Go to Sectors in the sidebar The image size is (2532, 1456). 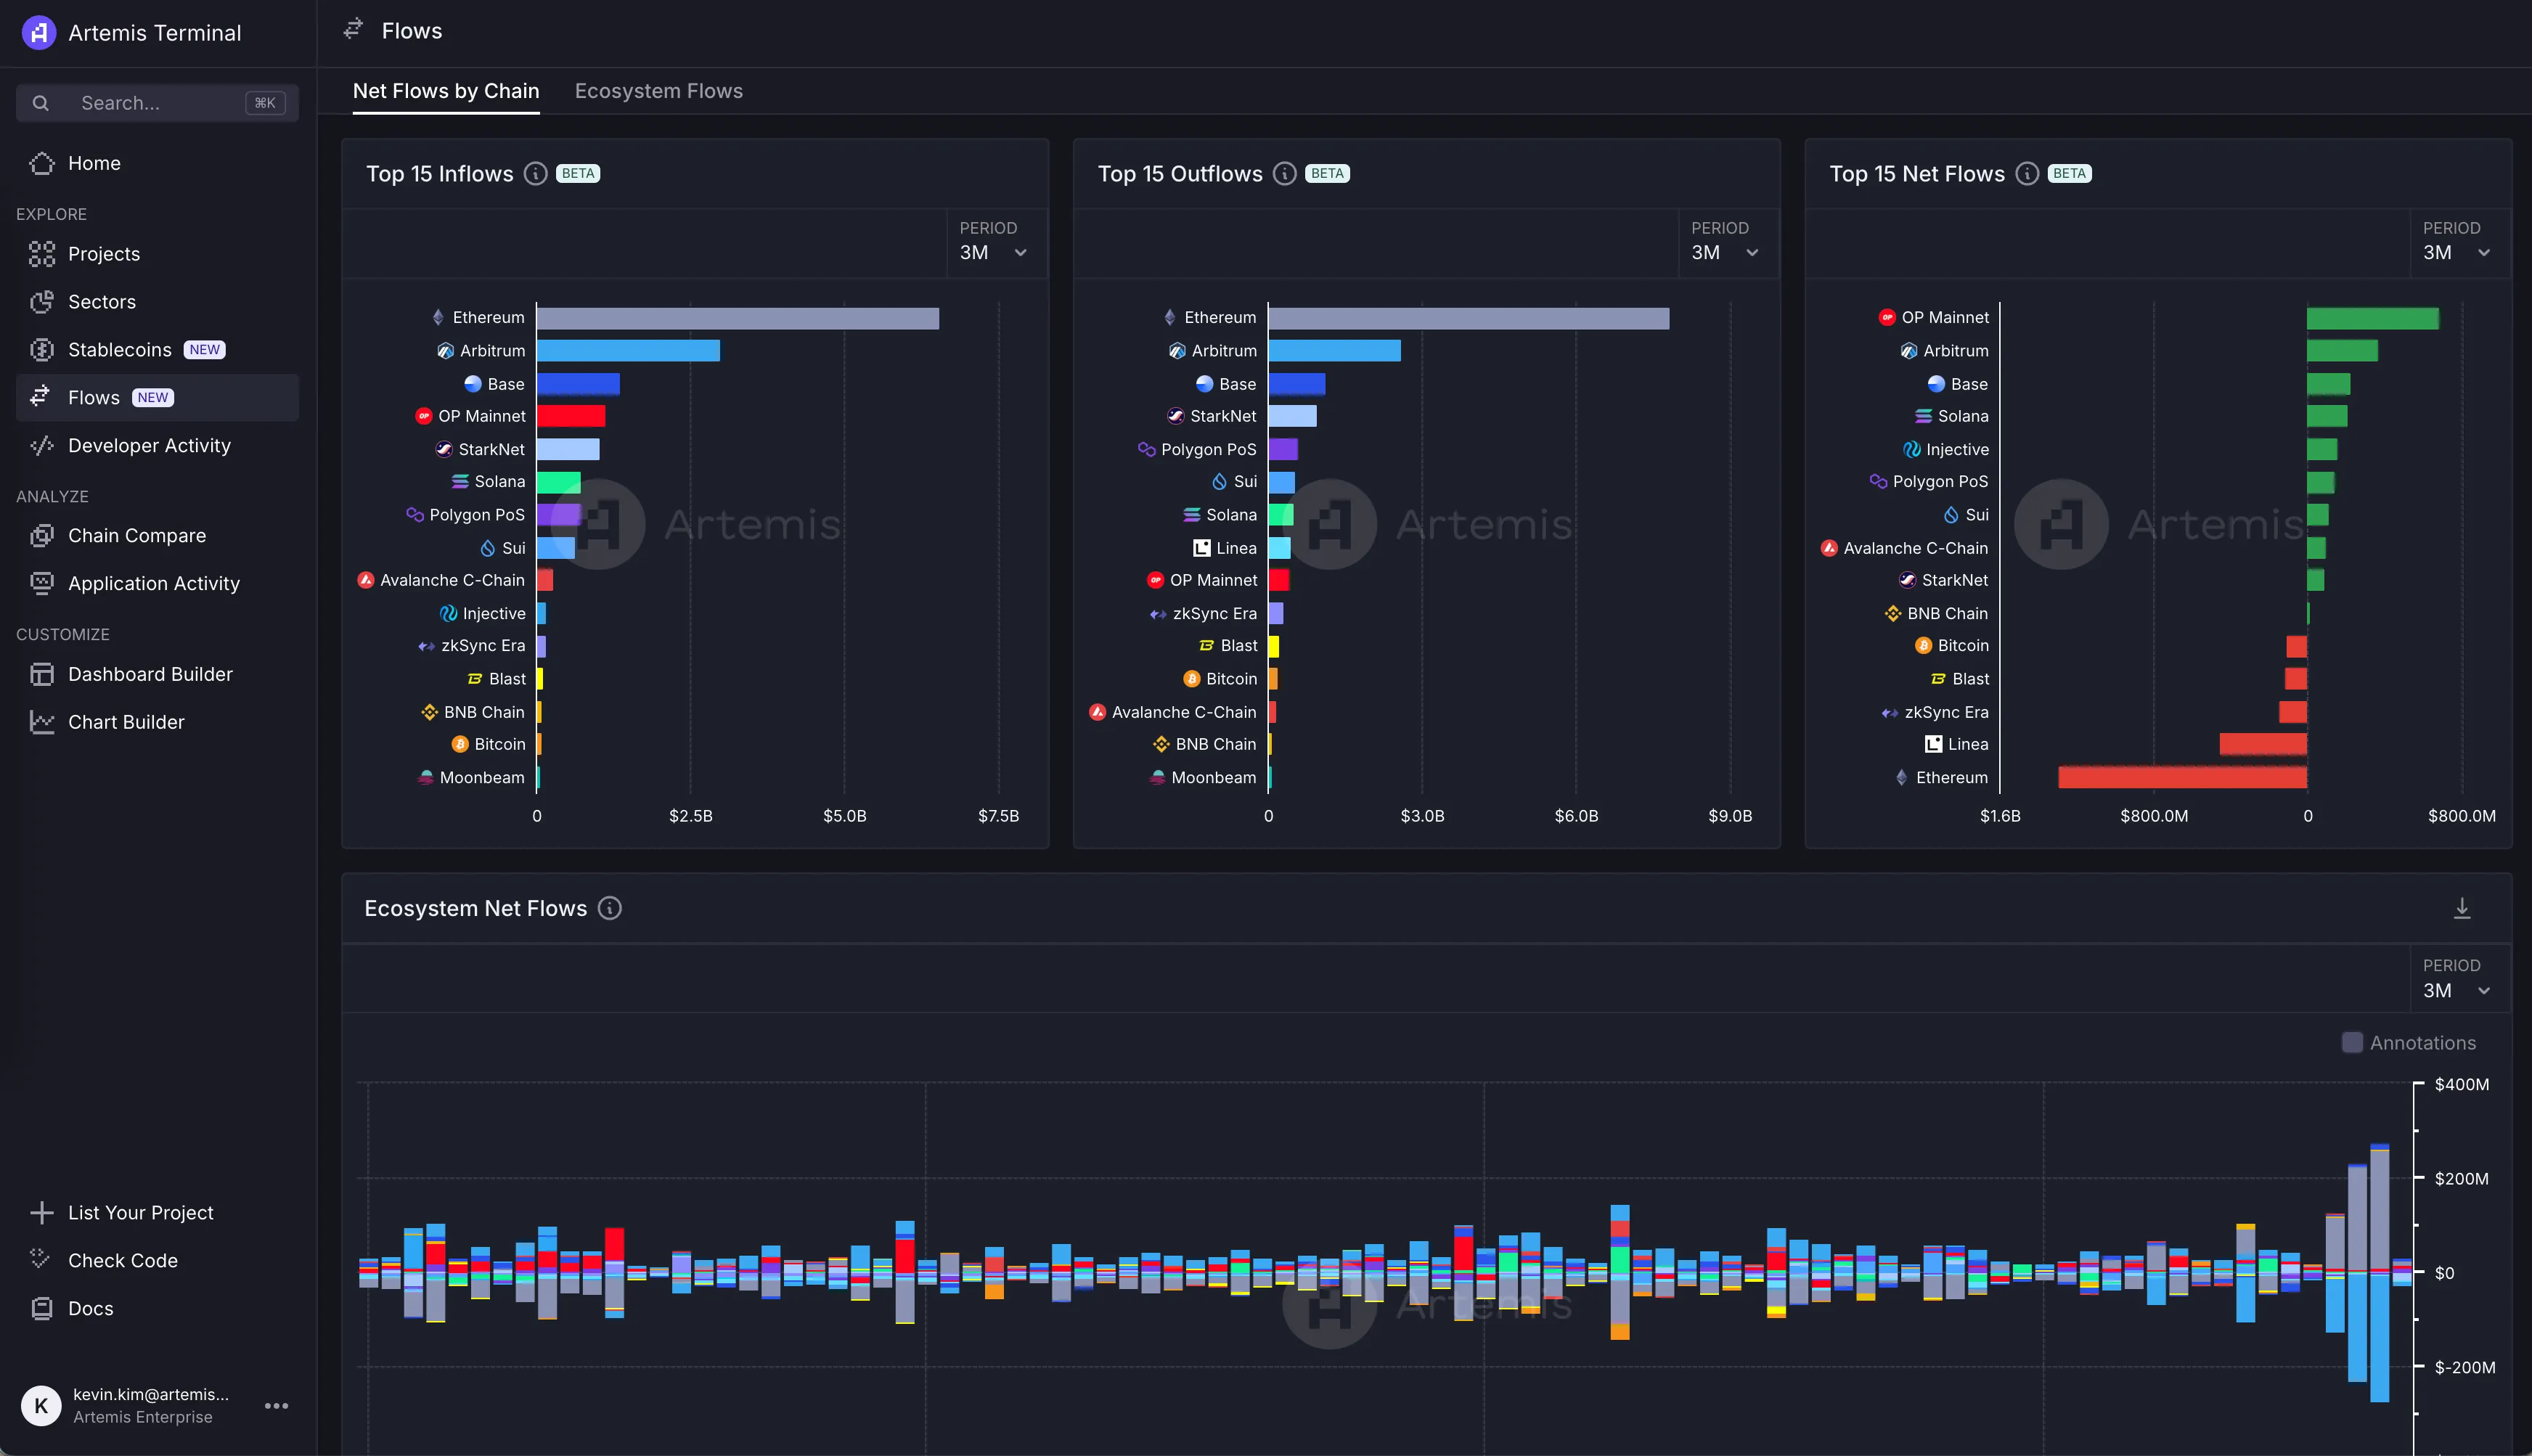[x=157, y=302]
